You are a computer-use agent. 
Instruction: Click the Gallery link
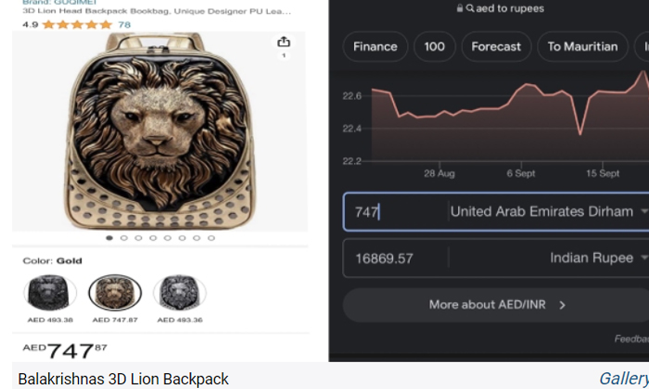pyautogui.click(x=622, y=378)
